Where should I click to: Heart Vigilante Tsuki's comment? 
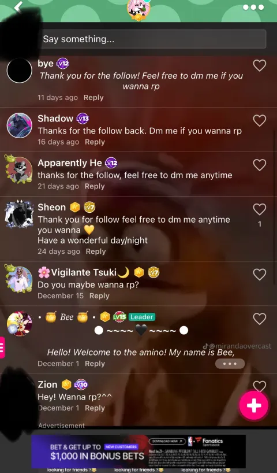260,275
